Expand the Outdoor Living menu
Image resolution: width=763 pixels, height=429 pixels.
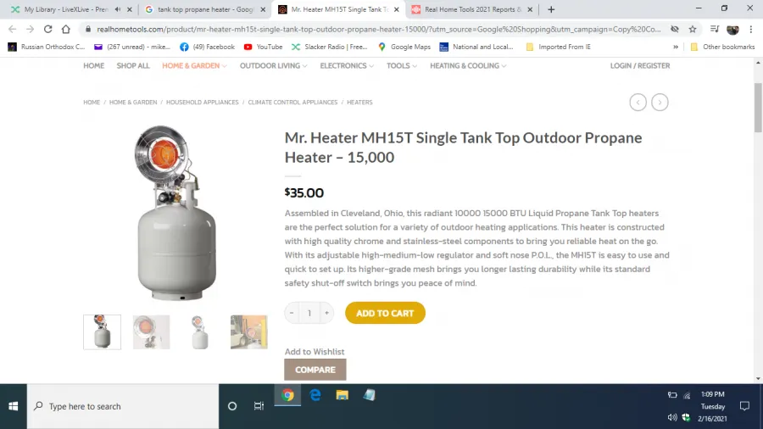274,65
